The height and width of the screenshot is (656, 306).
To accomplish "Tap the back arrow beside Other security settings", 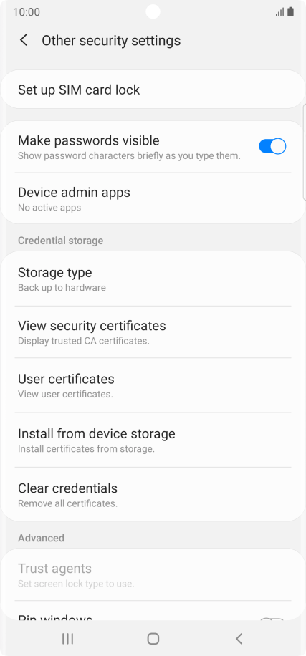I will 24,41.
